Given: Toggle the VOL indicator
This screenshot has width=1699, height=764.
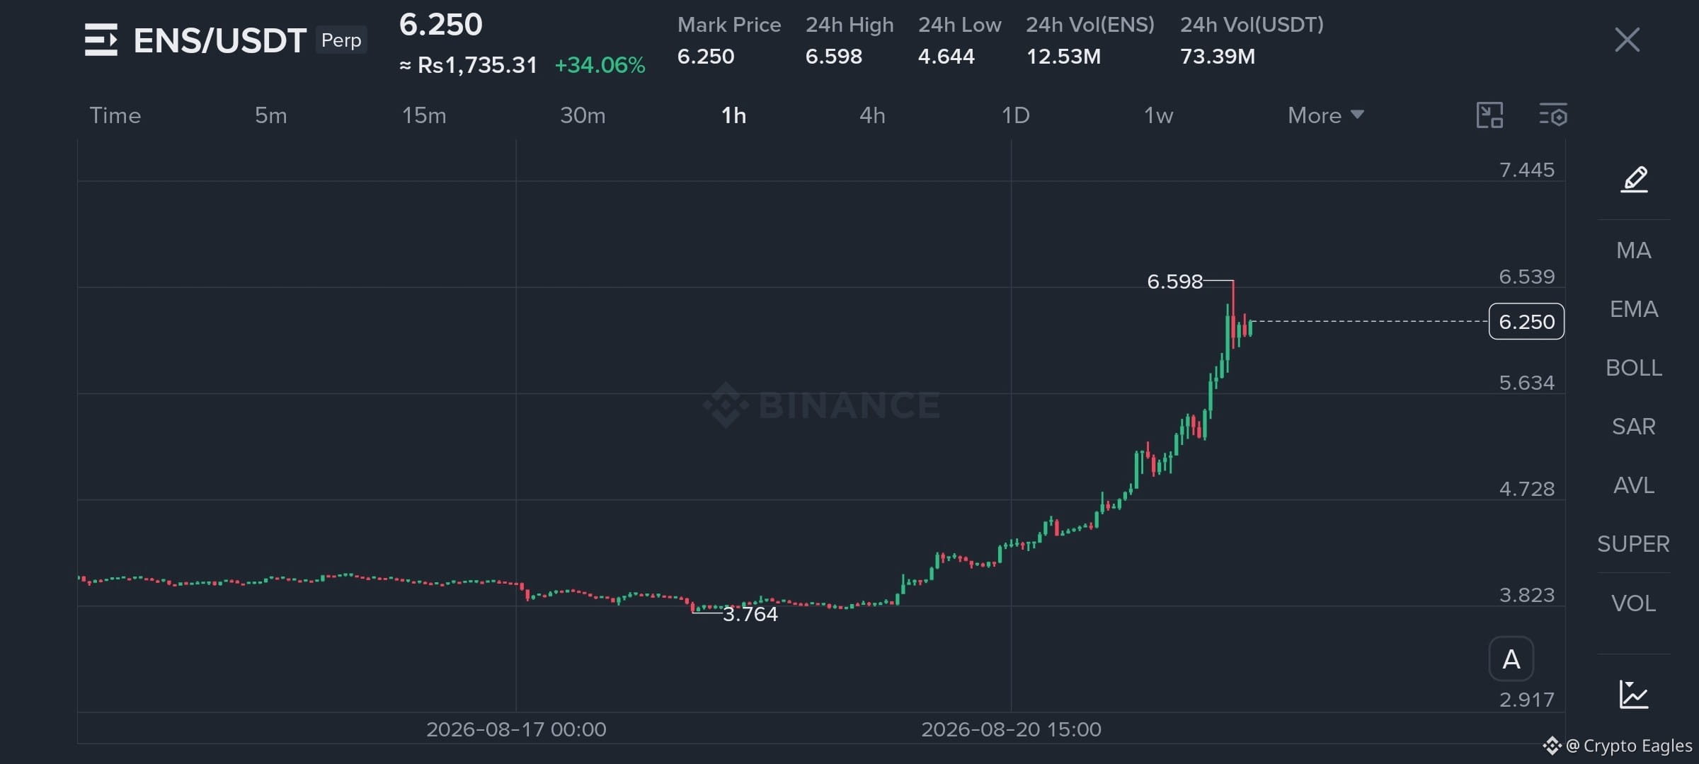Looking at the screenshot, I should [x=1634, y=603].
